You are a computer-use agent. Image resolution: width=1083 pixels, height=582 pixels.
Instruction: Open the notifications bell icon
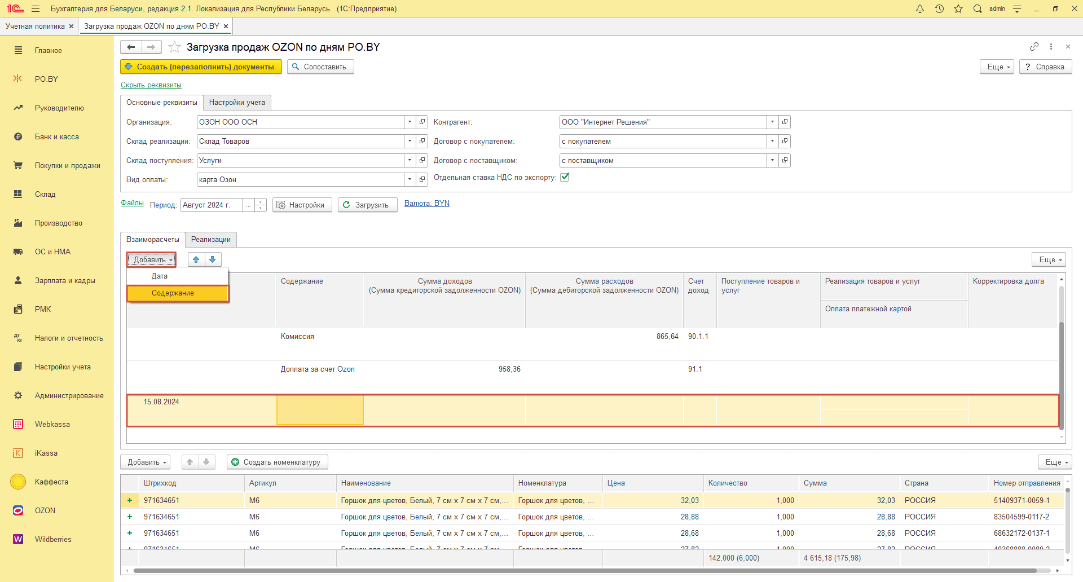(920, 8)
